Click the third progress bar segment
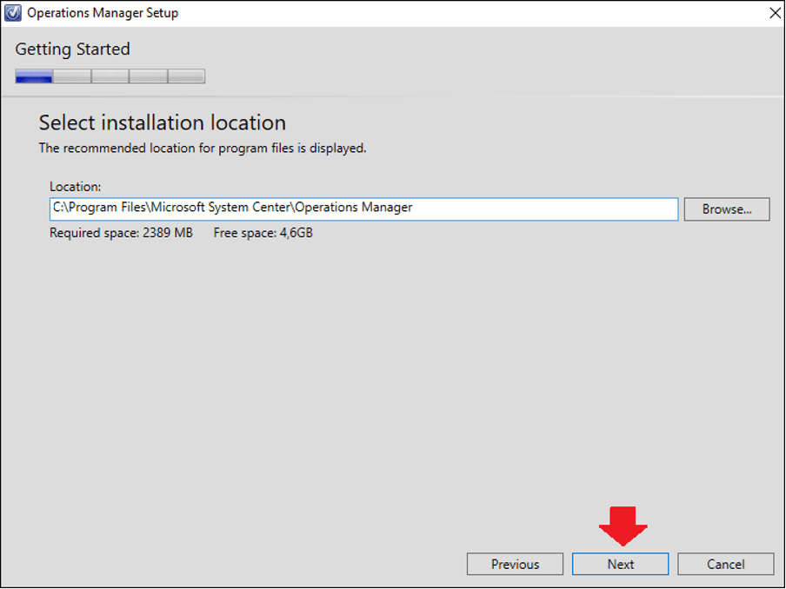Screen dimensions: 786x589 tap(109, 76)
